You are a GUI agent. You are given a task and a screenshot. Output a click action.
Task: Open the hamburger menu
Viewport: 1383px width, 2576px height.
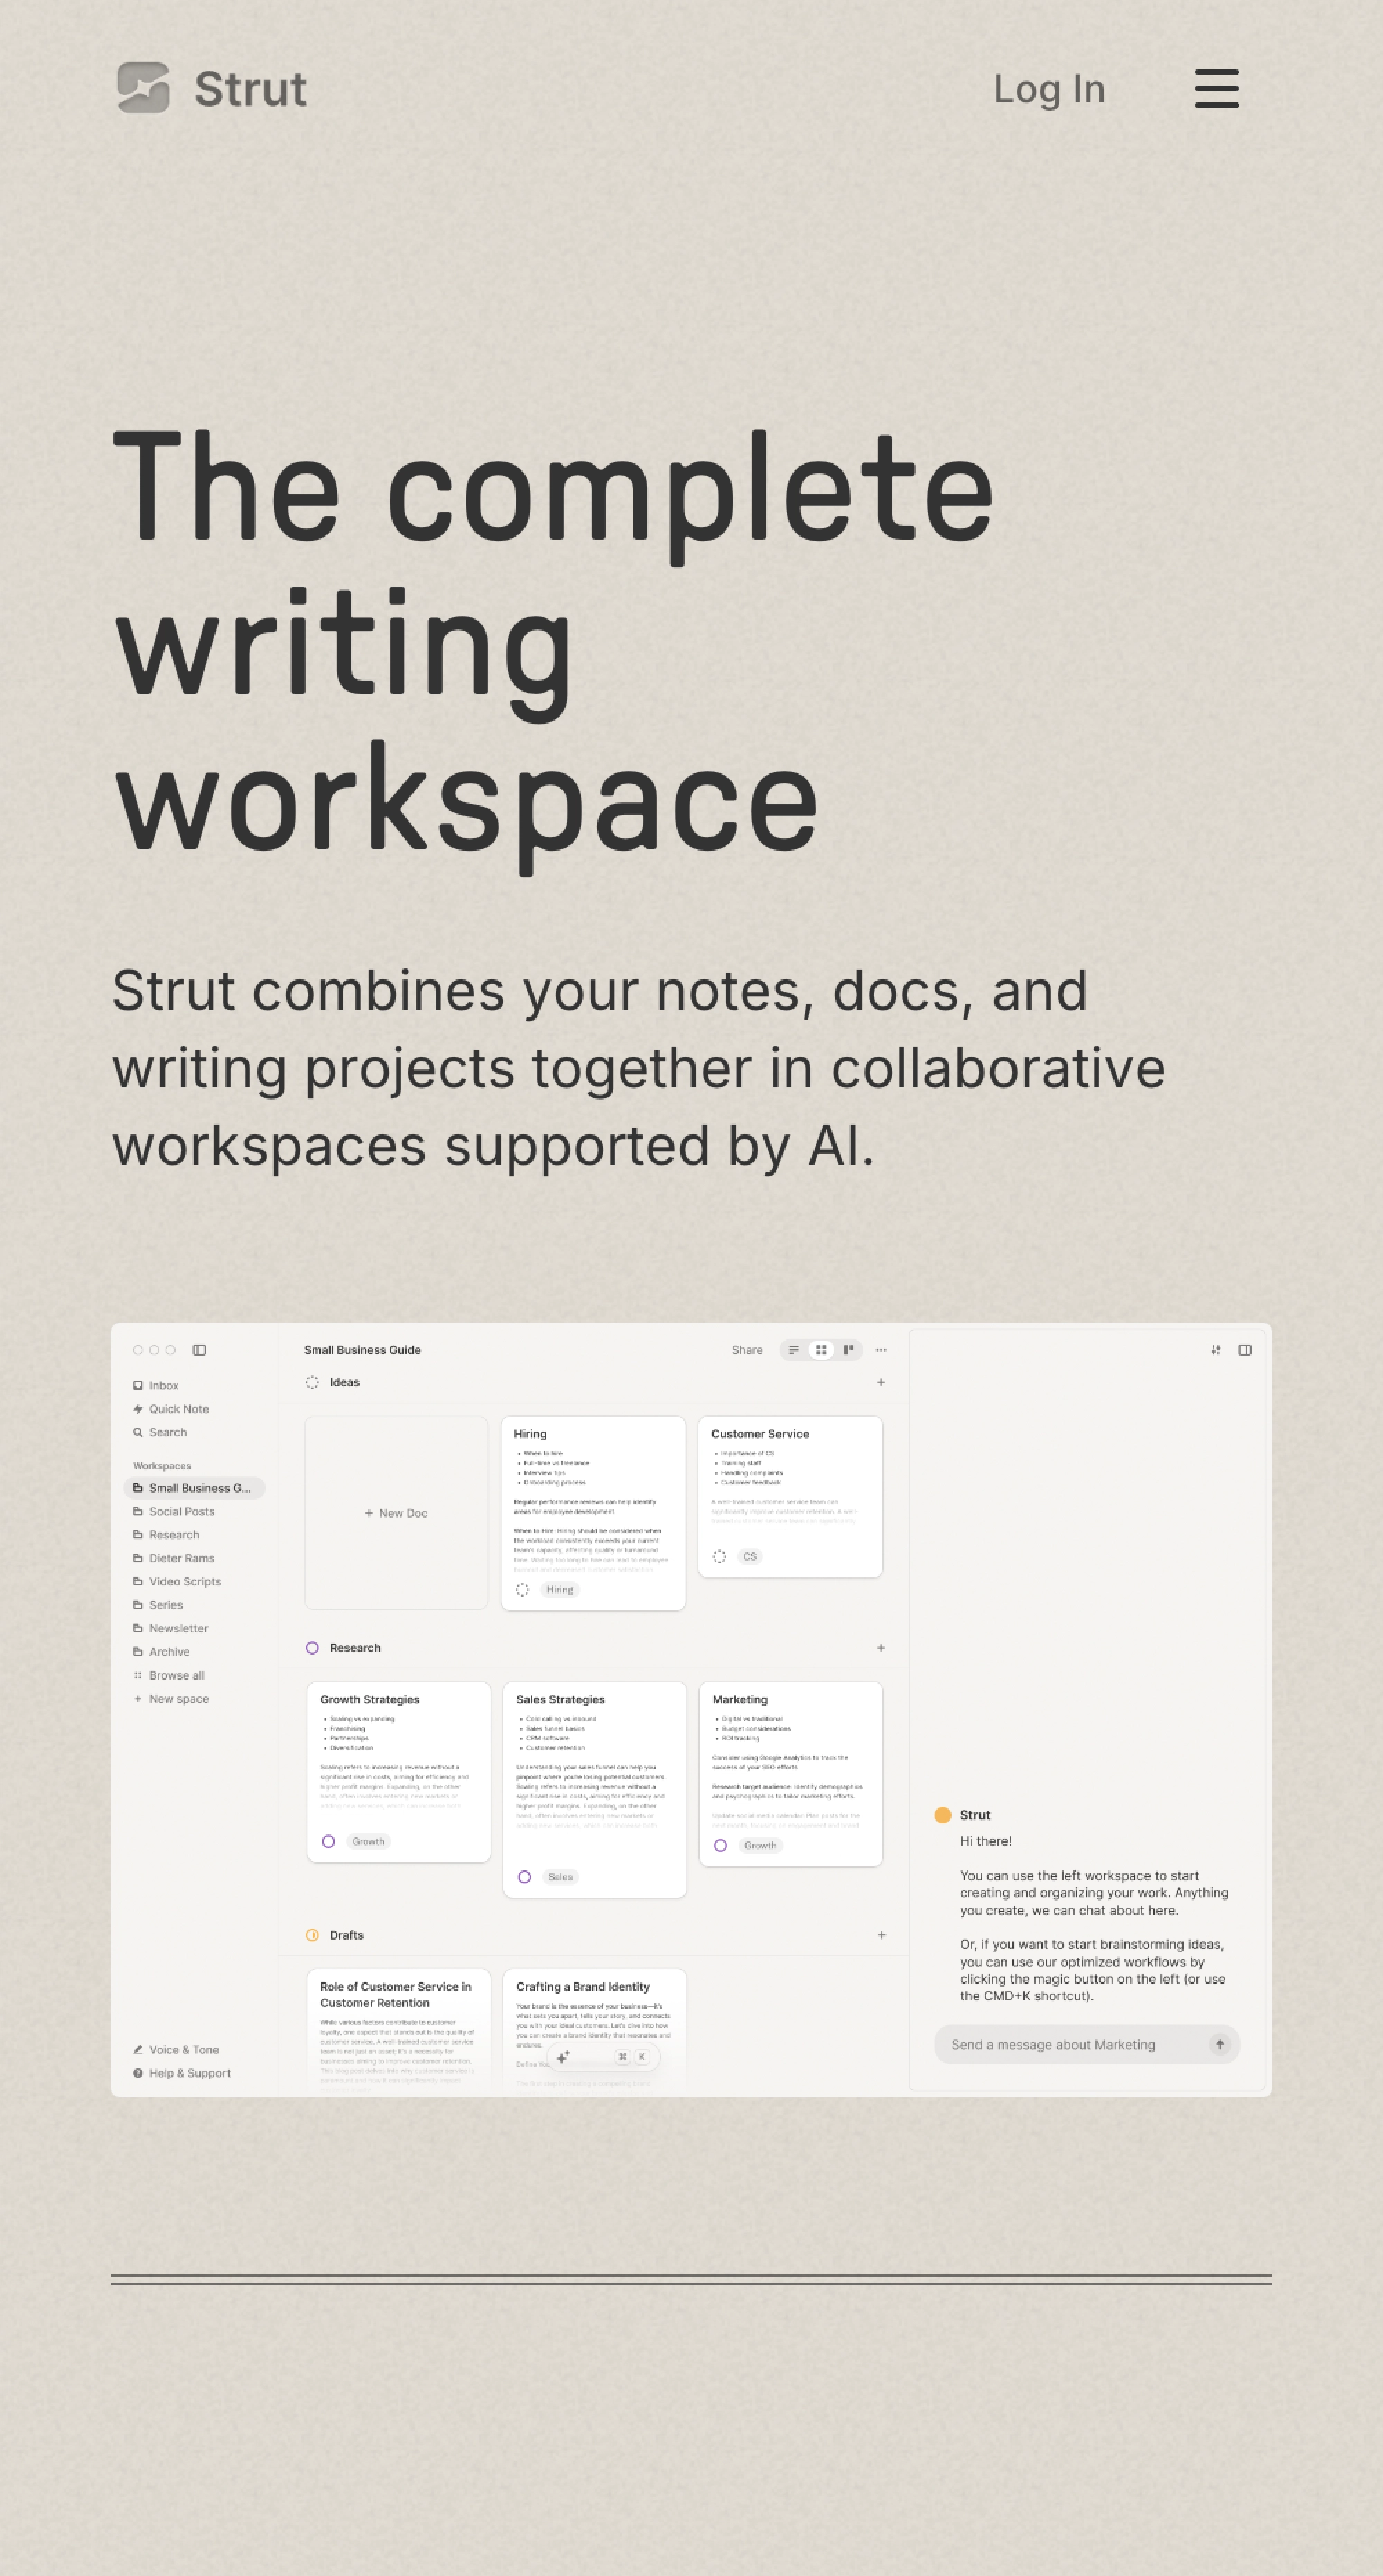click(x=1216, y=88)
